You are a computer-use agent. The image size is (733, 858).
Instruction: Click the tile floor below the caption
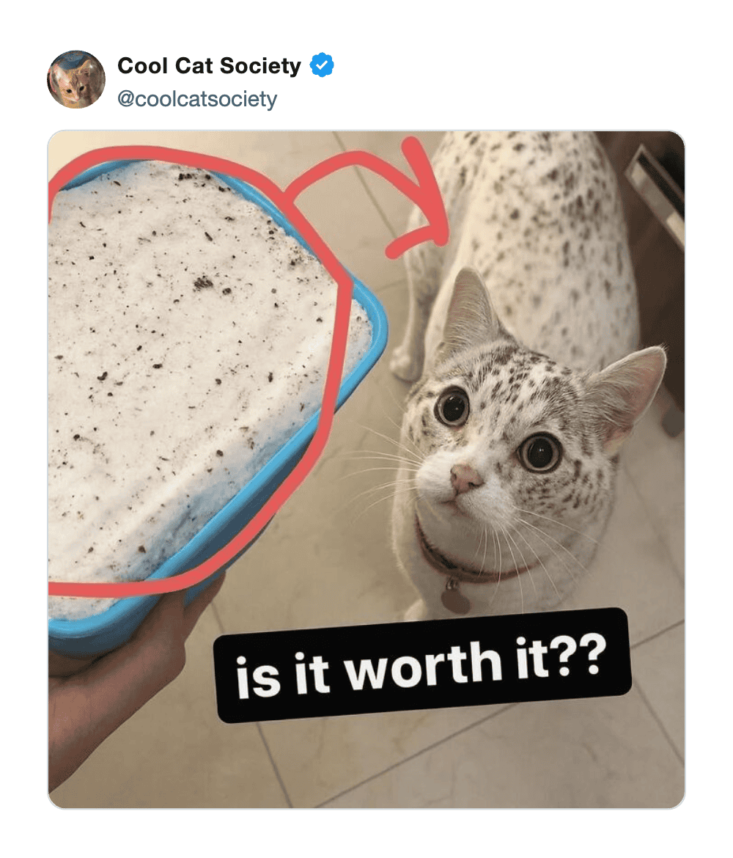[438, 766]
